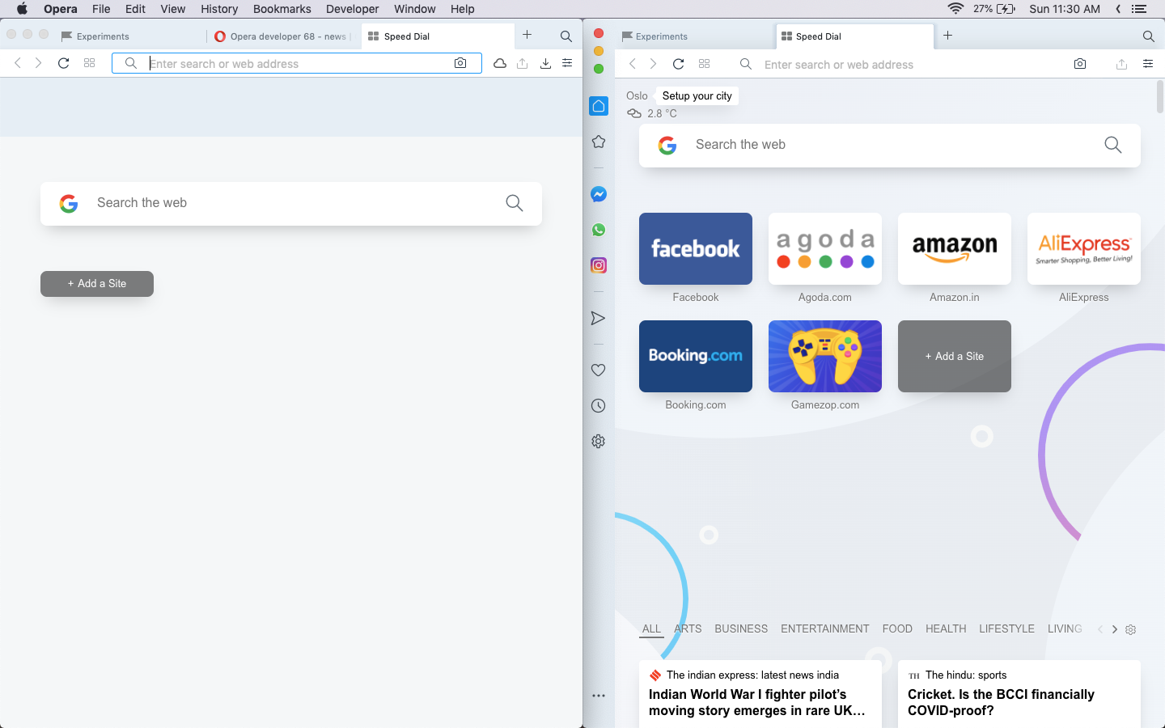Viewport: 1165px width, 728px height.
Task: Switch to Opera developer 68 news tab
Action: click(x=283, y=36)
